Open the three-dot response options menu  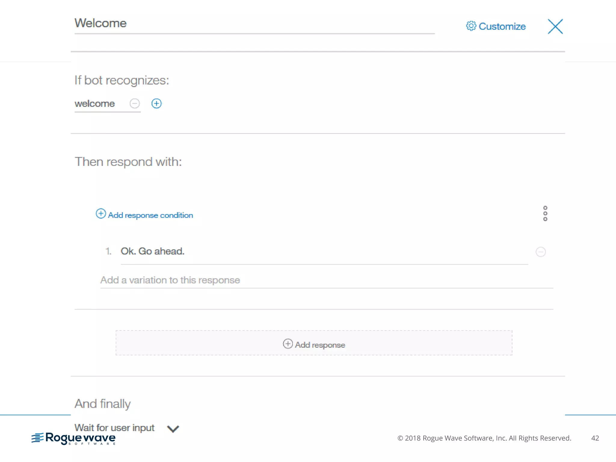click(545, 214)
